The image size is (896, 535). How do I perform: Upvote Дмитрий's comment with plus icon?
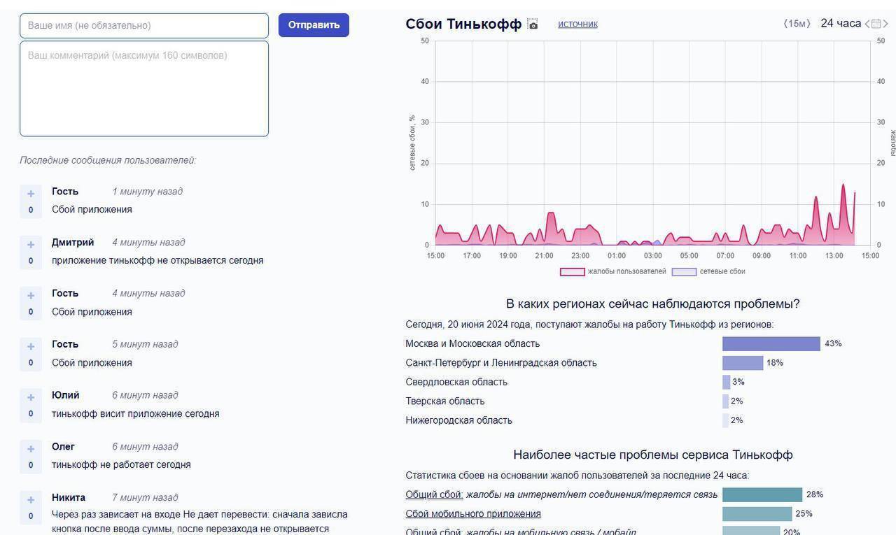click(31, 245)
